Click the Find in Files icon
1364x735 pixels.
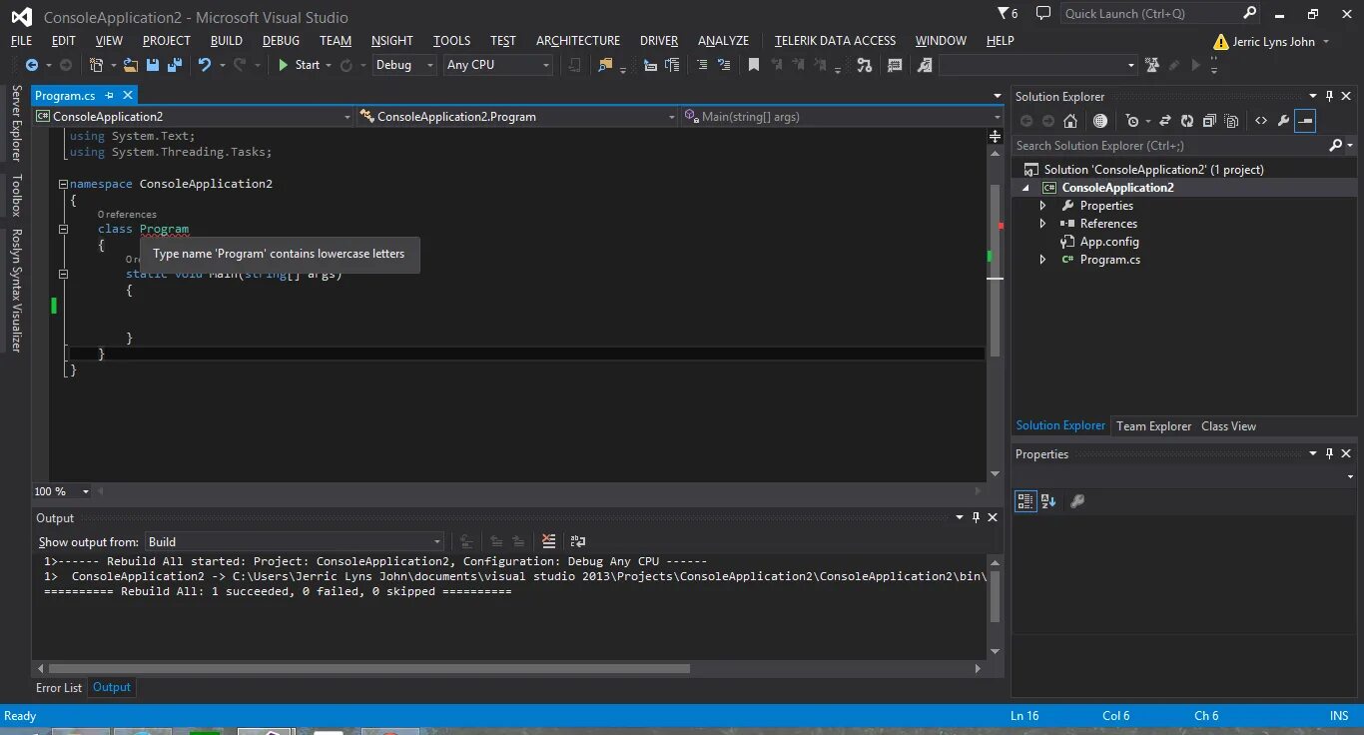605,65
